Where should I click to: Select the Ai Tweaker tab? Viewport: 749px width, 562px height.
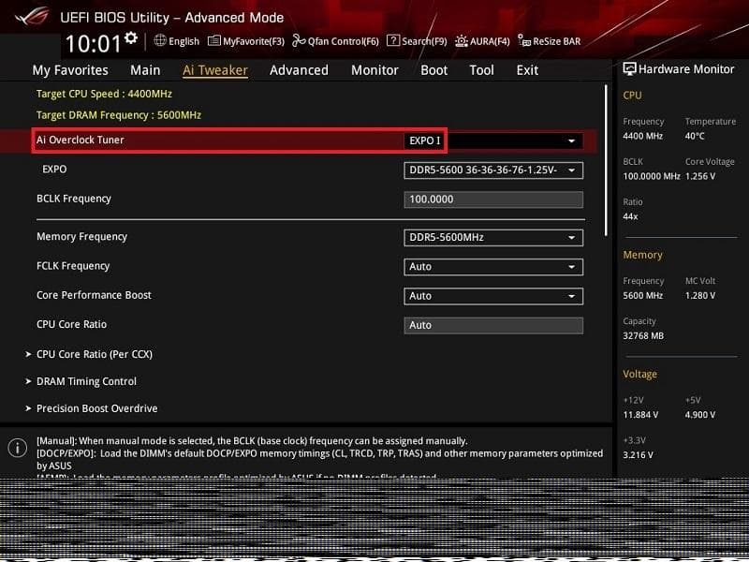click(x=215, y=70)
